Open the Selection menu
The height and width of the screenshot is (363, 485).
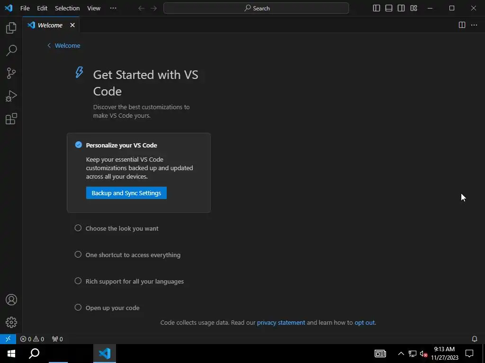coord(67,9)
